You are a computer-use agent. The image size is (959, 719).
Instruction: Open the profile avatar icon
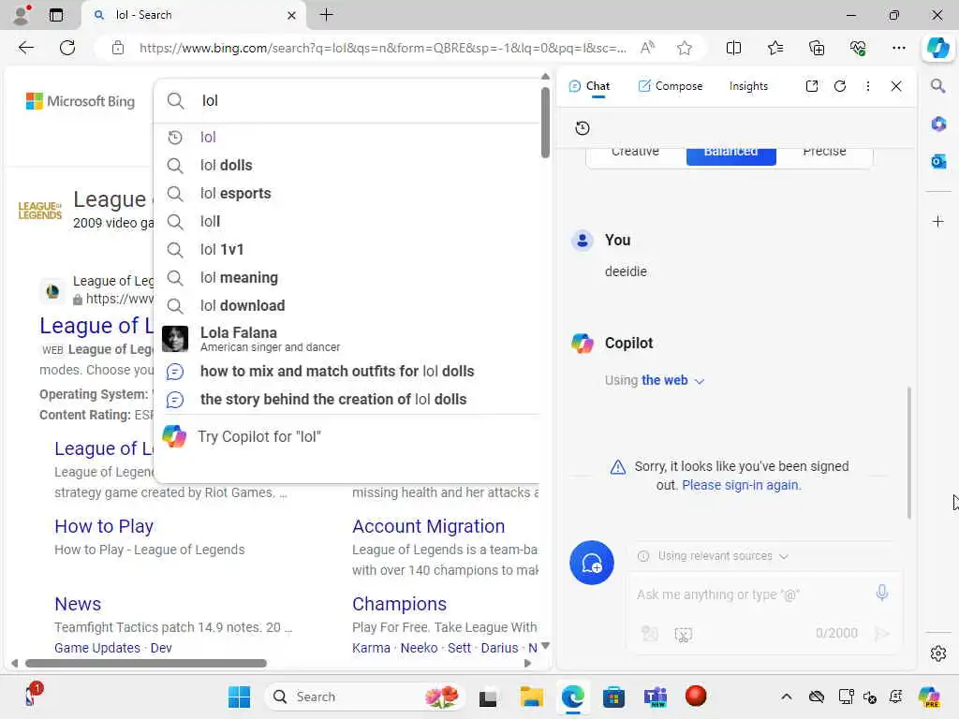(22, 15)
